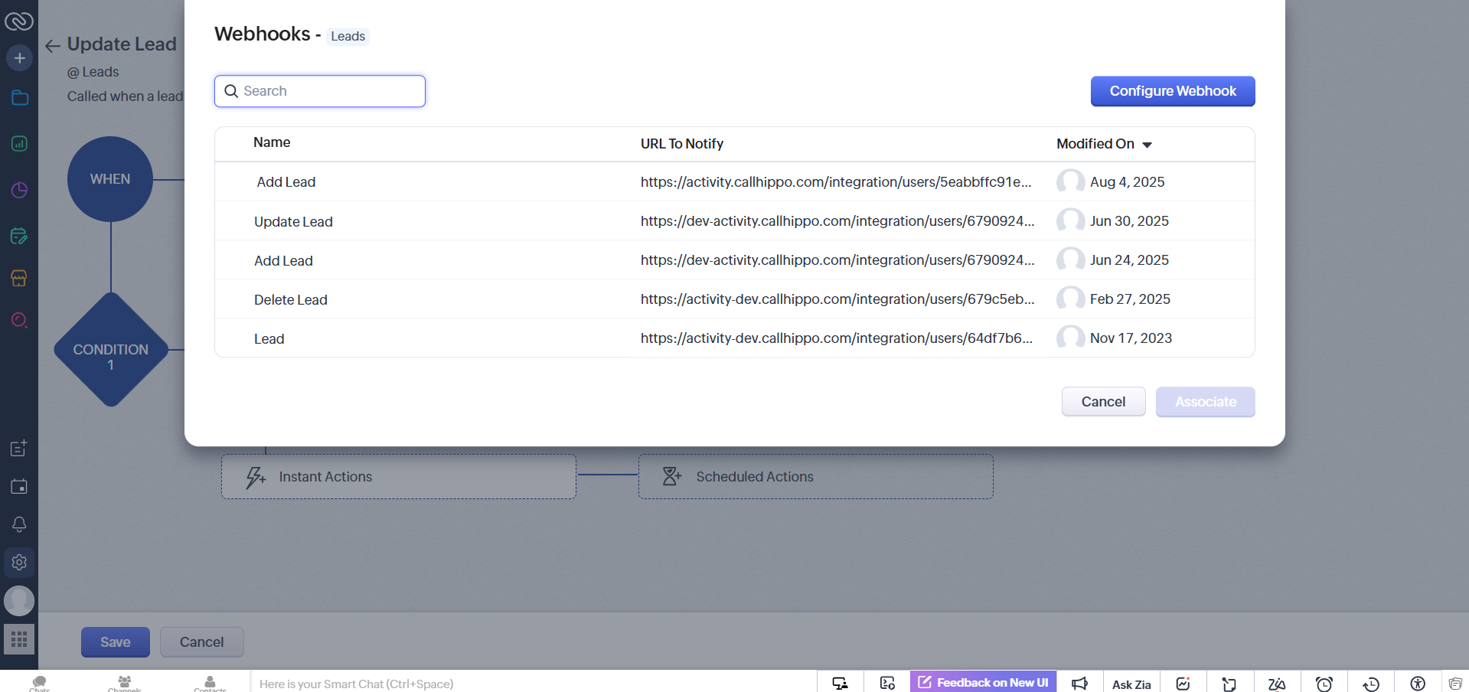Open the Channels icon in bottom bar
This screenshot has height=692, width=1469.
pyautogui.click(x=125, y=683)
